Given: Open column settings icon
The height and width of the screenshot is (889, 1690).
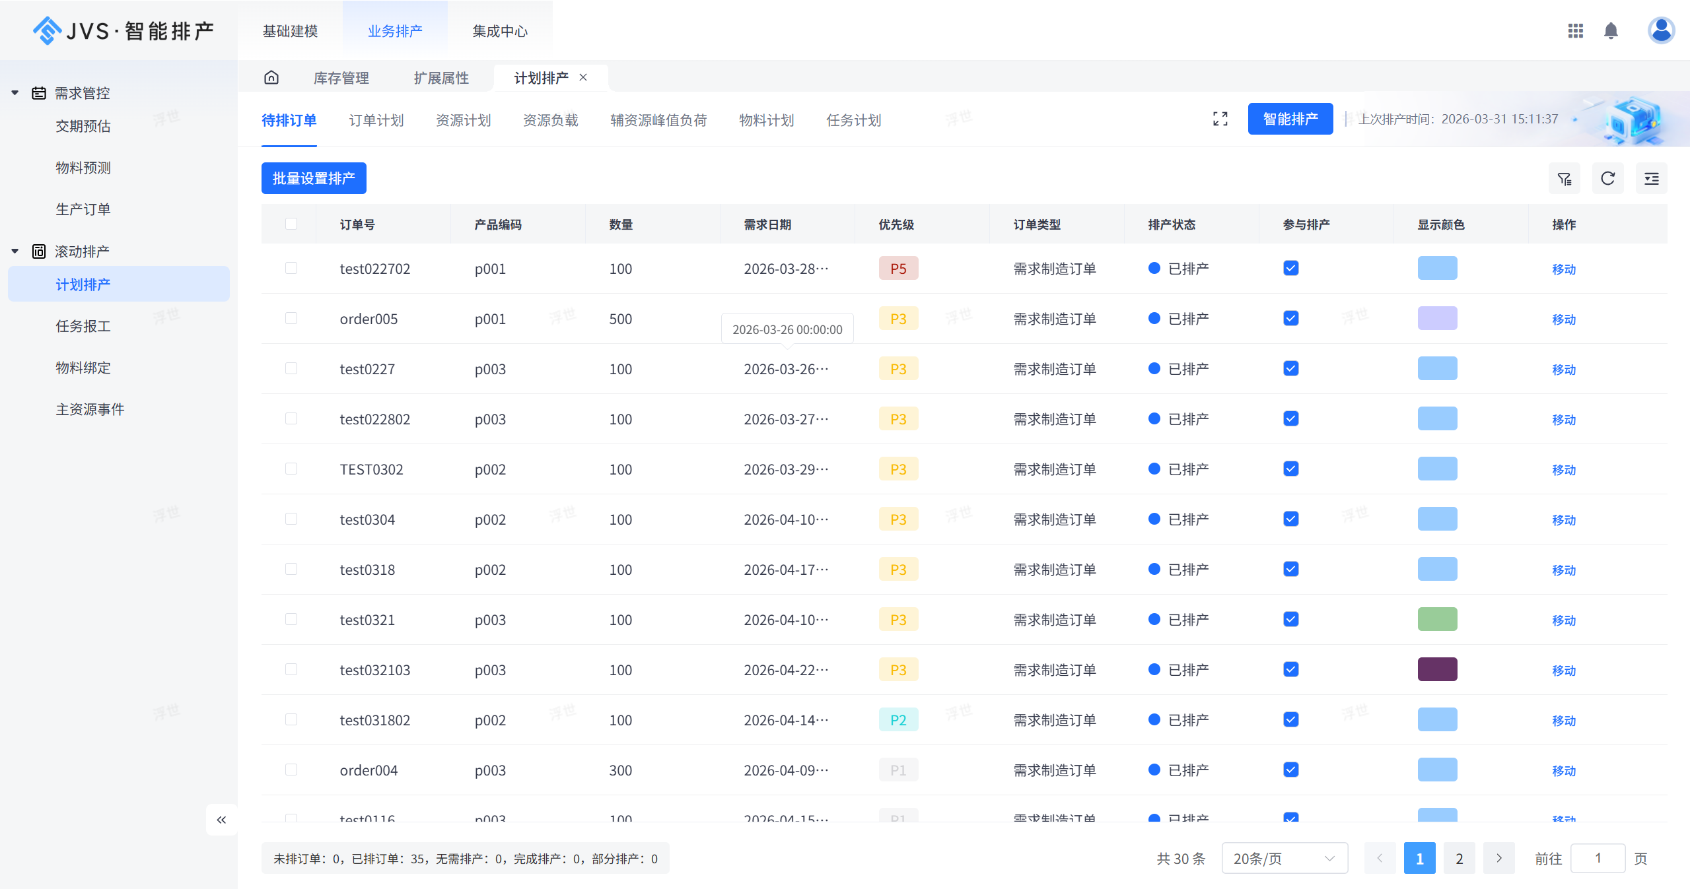Looking at the screenshot, I should pos(1651,179).
